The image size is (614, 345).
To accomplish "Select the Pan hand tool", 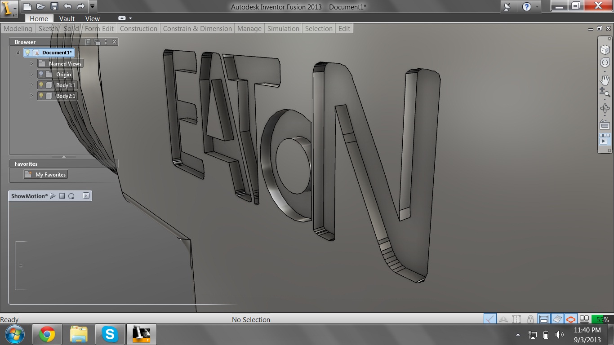I will tap(605, 80).
